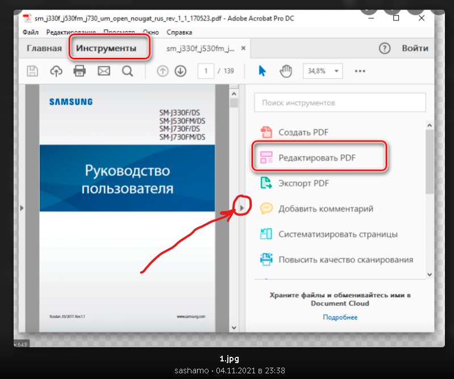Click the Редактировать PDF tool icon
The height and width of the screenshot is (379, 454).
point(266,158)
